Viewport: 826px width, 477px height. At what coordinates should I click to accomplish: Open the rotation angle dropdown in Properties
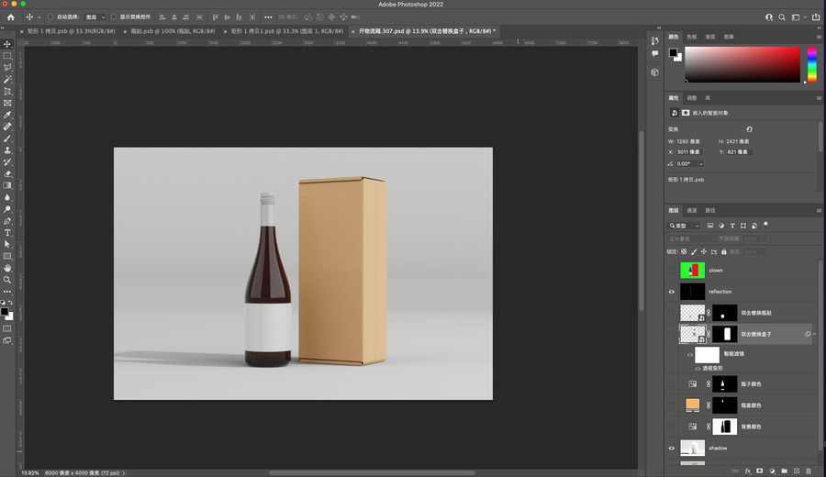(x=701, y=163)
